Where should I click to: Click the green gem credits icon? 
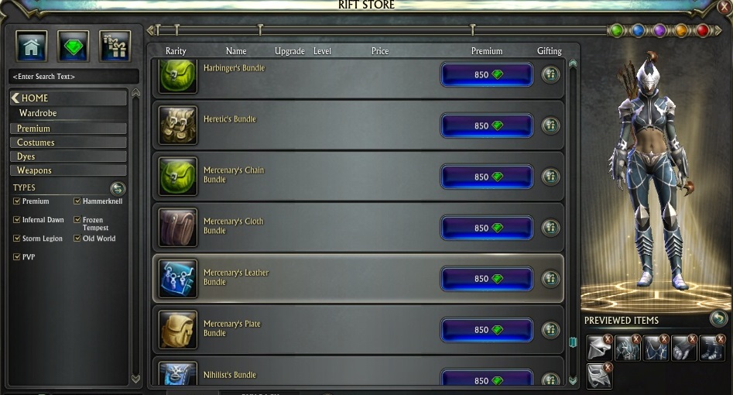click(x=73, y=46)
